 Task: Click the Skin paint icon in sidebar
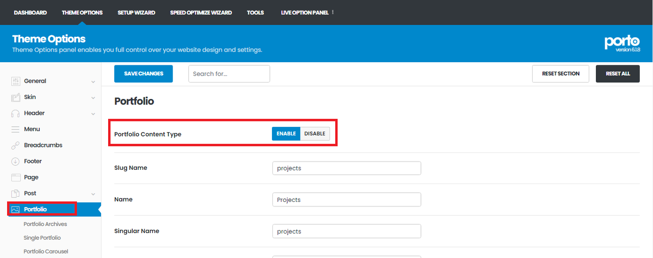(x=15, y=97)
